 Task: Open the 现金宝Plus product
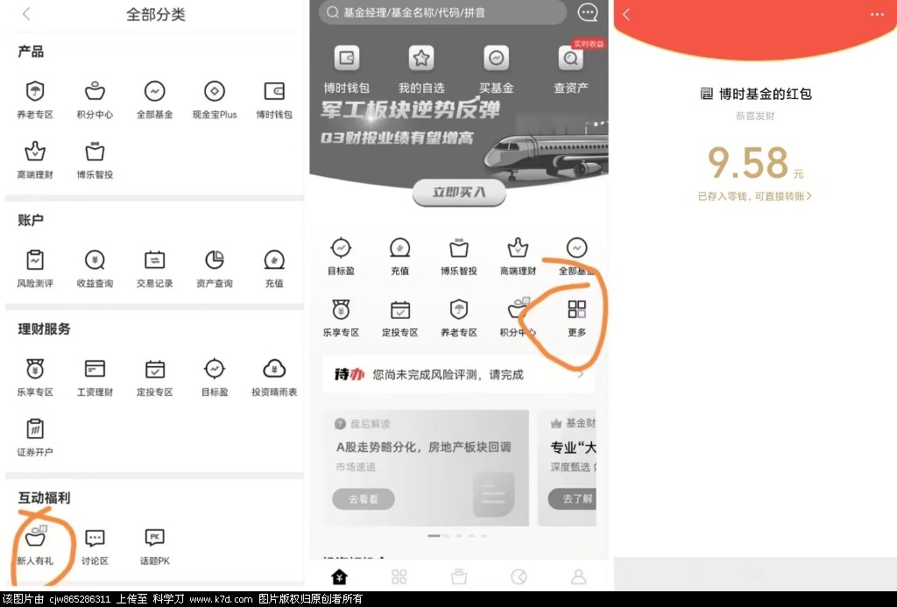coord(215,100)
